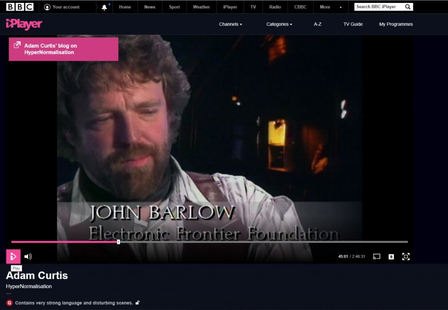448x310 pixels.
Task: Select iPlayer in the top navigation
Action: click(x=230, y=7)
